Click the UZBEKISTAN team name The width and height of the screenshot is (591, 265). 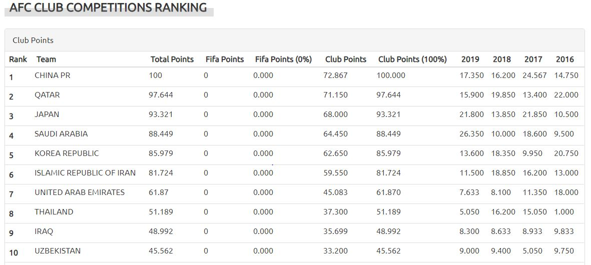pyautogui.click(x=58, y=251)
